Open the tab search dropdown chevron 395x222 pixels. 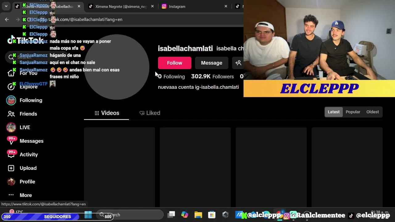tap(6, 6)
